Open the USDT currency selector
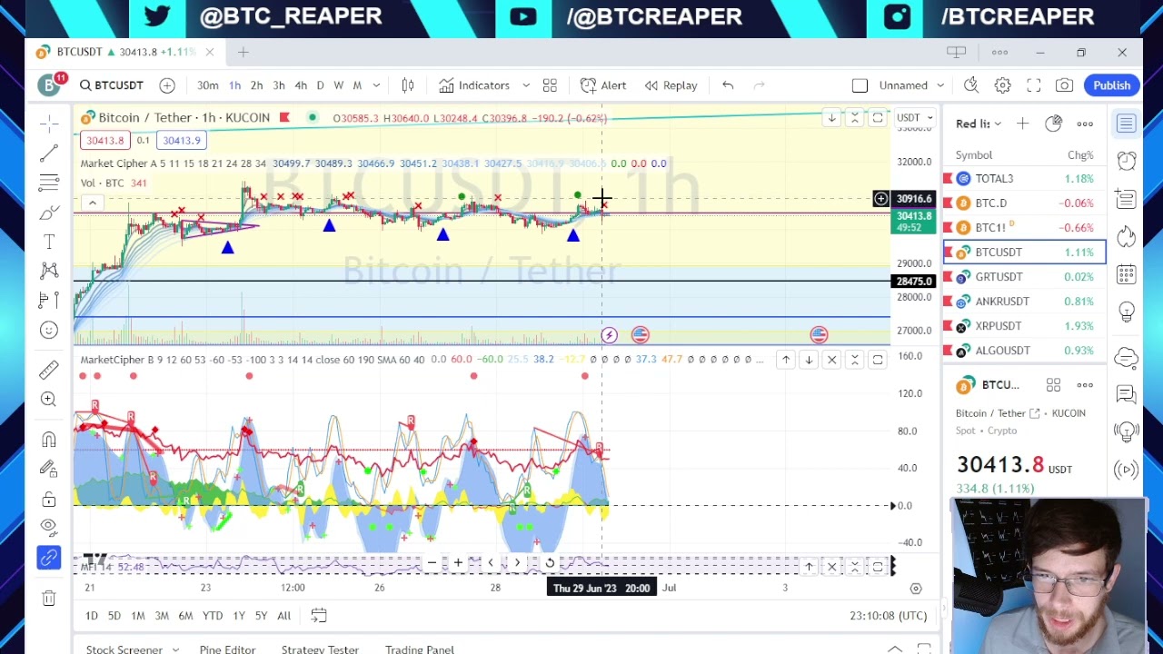Viewport: 1163px width, 654px height. click(x=914, y=117)
